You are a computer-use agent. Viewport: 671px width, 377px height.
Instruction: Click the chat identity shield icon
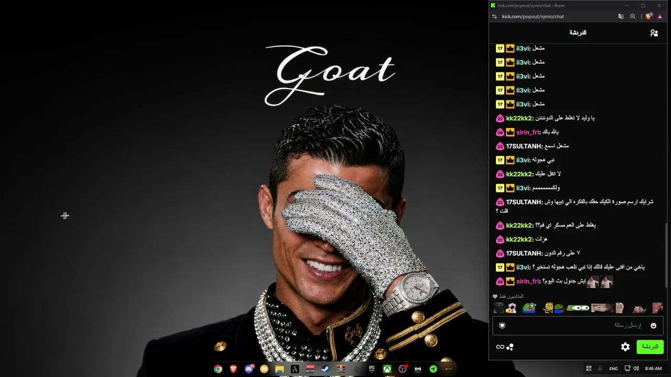[x=502, y=326]
